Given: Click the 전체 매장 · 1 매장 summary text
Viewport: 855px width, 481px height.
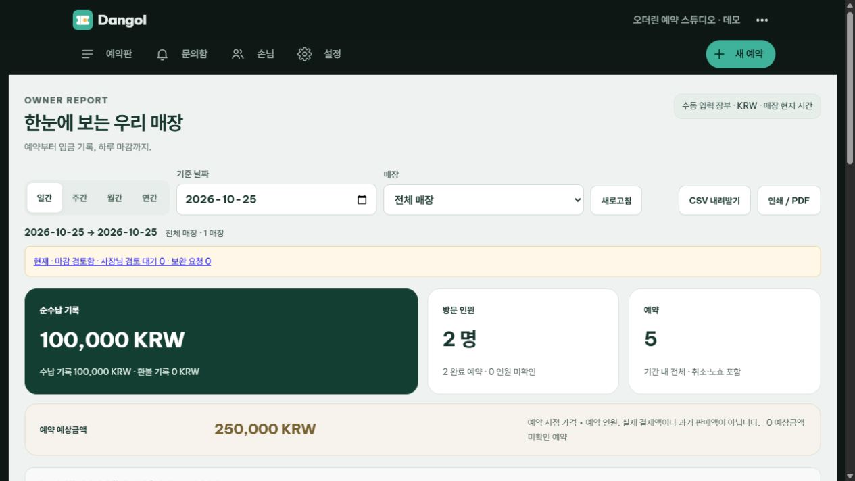Looking at the screenshot, I should pos(195,233).
